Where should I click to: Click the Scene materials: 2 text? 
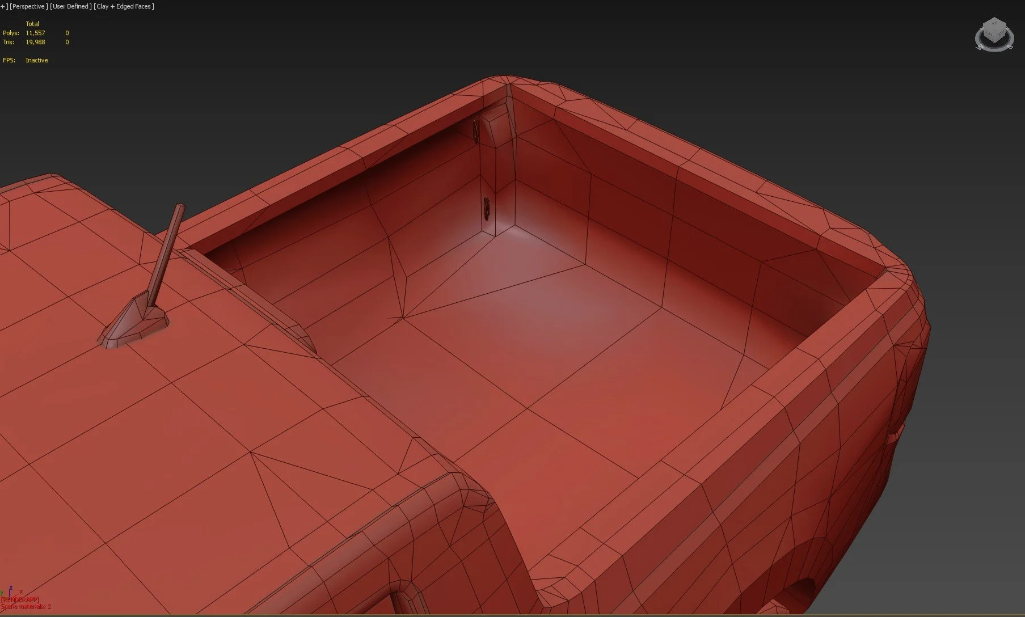click(26, 606)
